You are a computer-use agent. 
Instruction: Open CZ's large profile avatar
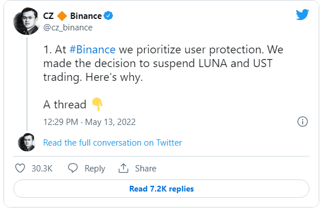[26, 21]
